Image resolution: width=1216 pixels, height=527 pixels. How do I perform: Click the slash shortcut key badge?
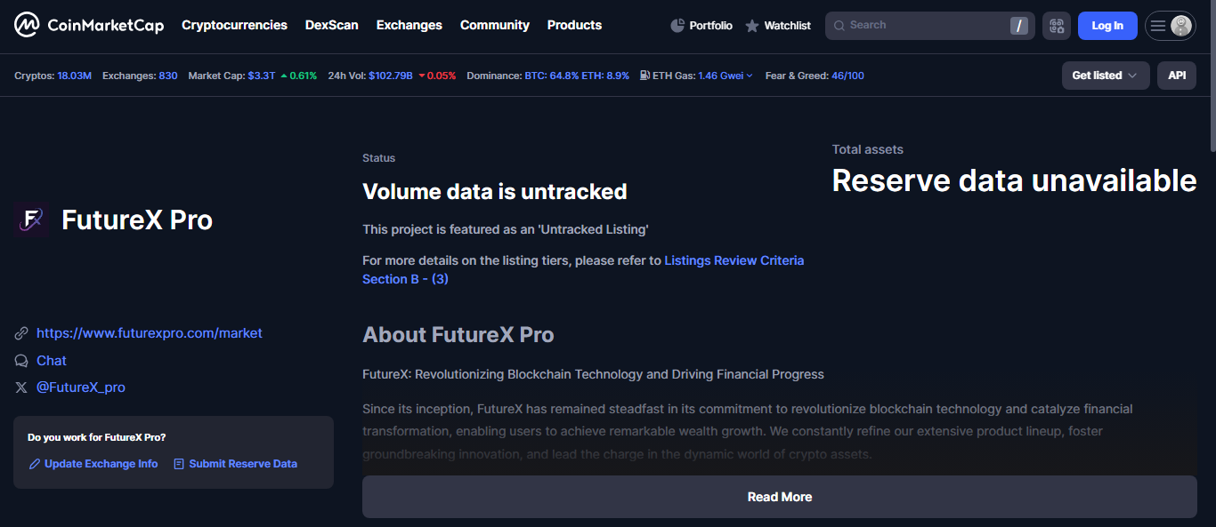(x=1019, y=26)
